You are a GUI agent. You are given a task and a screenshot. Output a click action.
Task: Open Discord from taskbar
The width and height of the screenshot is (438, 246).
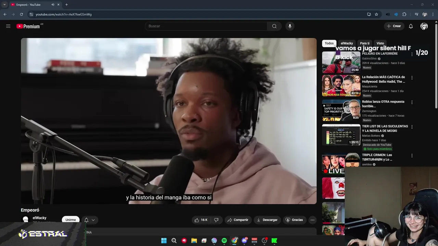pos(244,241)
